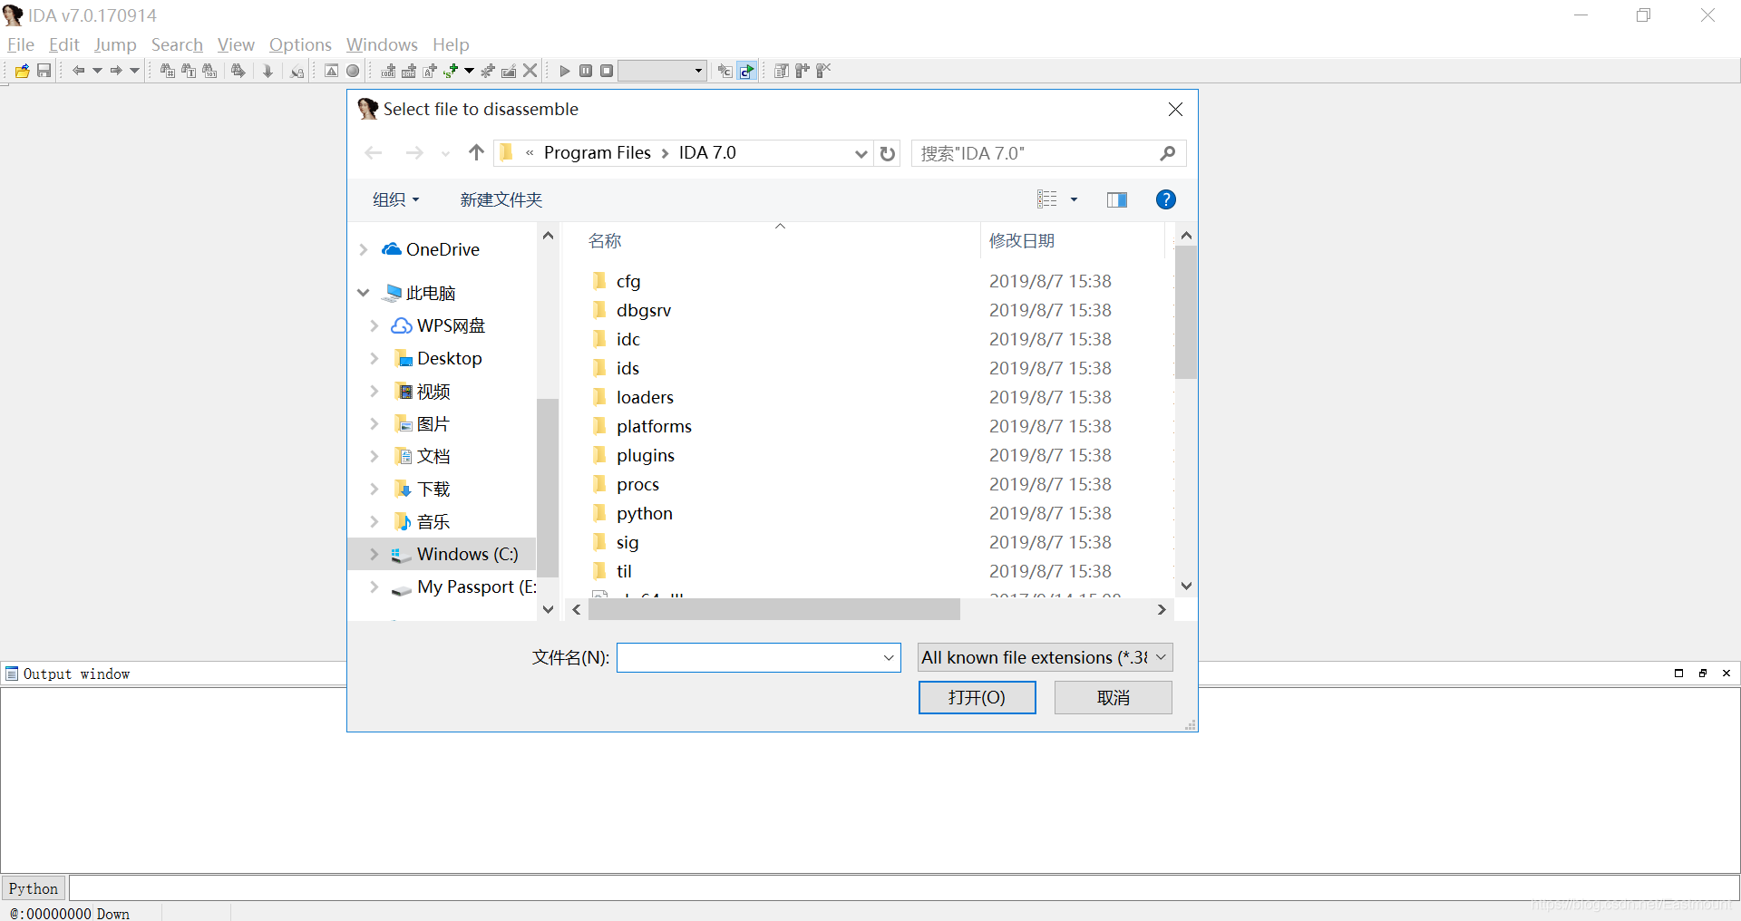Select the python folder
The image size is (1741, 921).
click(644, 513)
